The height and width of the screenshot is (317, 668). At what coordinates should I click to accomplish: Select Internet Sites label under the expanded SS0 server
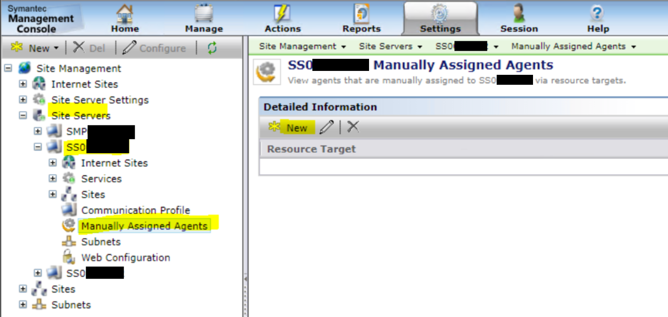[x=114, y=163]
